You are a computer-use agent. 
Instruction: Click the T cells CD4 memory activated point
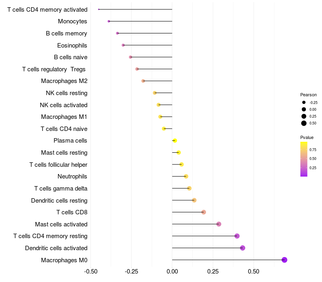(x=99, y=9)
